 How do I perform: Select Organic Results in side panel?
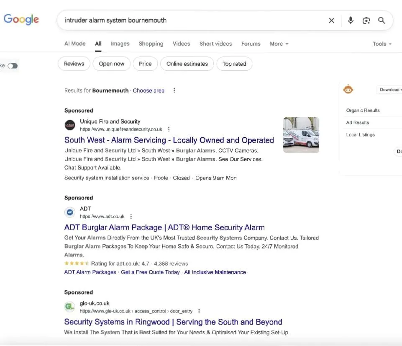click(363, 110)
